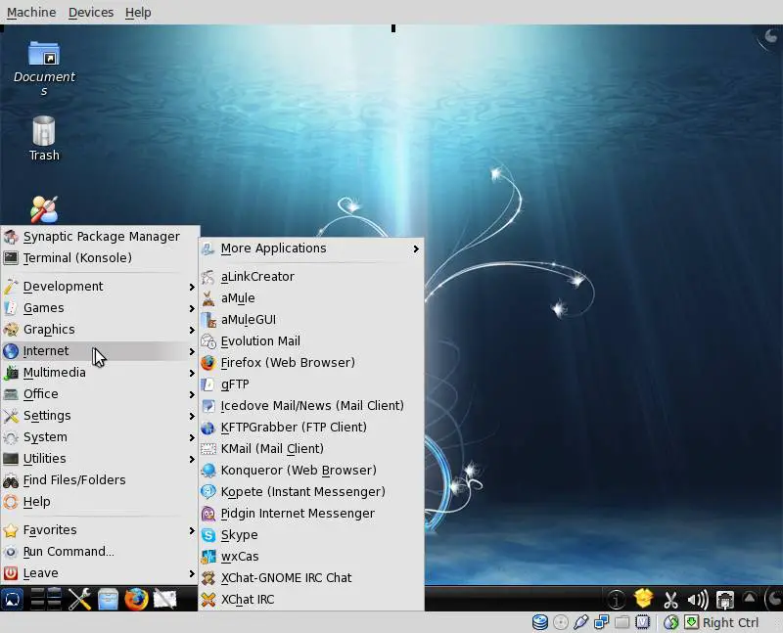Launch aLinkCreator
783x633 pixels.
point(311,277)
